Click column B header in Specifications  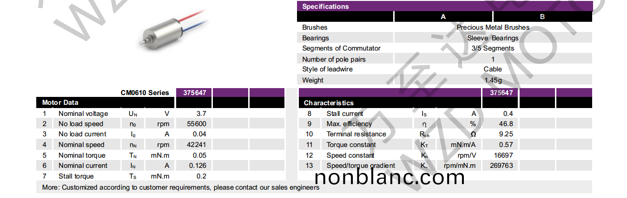tap(542, 17)
